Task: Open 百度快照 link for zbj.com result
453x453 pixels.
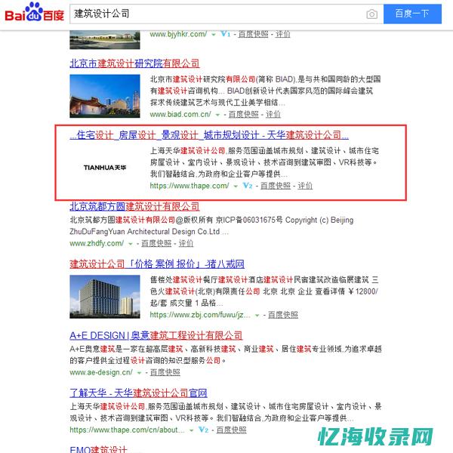Action: [x=283, y=315]
